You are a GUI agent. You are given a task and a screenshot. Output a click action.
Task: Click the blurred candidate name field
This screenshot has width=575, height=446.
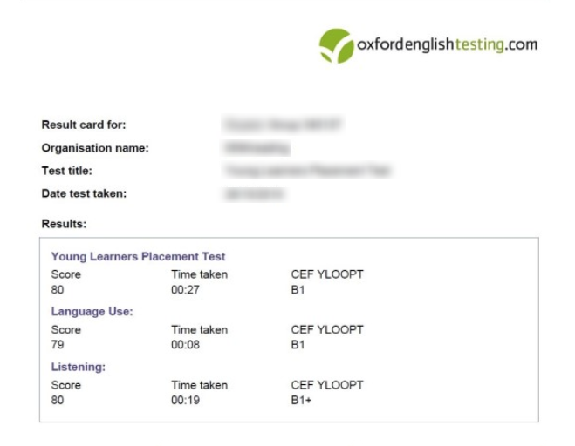pos(283,125)
